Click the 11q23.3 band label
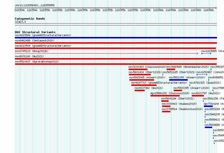Image resolution: width=224 pixels, height=153 pixels. click(20, 22)
